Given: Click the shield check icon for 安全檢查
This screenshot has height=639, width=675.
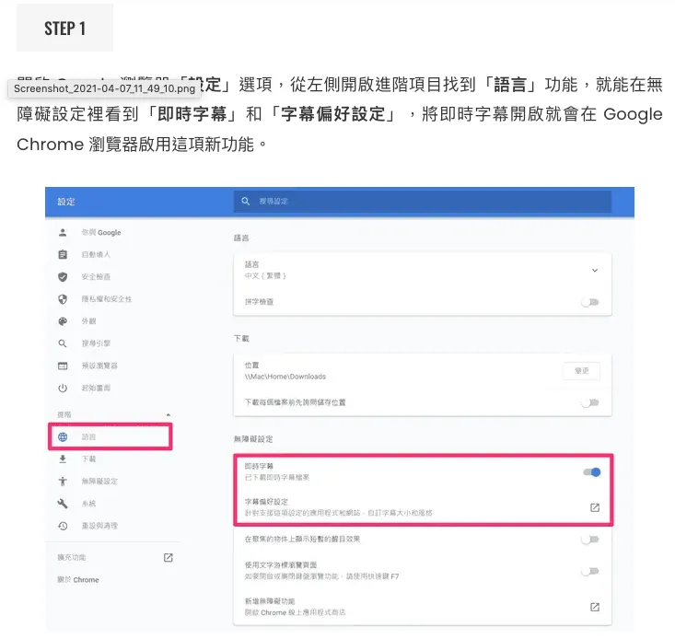Looking at the screenshot, I should coord(63,276).
